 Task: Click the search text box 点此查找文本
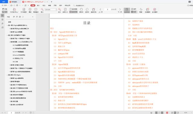79,5
